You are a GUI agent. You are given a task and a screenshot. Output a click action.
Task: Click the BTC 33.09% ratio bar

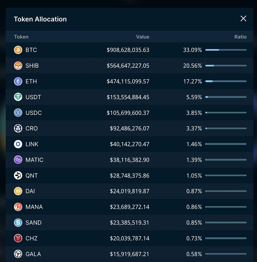226,50
